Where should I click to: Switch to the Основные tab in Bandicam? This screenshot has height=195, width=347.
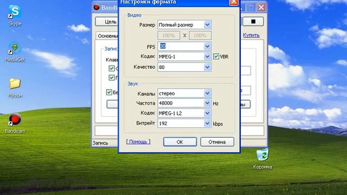(107, 36)
